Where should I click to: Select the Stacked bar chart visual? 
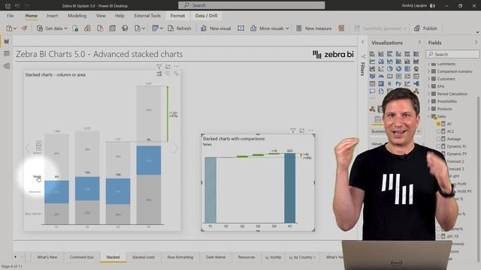(372, 54)
